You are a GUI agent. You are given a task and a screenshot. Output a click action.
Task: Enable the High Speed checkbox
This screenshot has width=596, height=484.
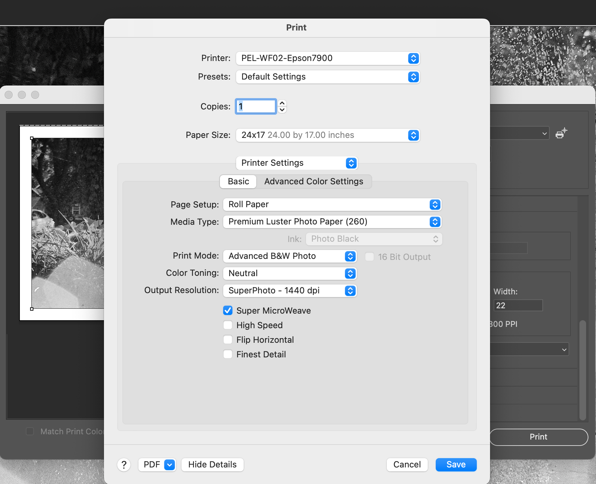pyautogui.click(x=228, y=325)
